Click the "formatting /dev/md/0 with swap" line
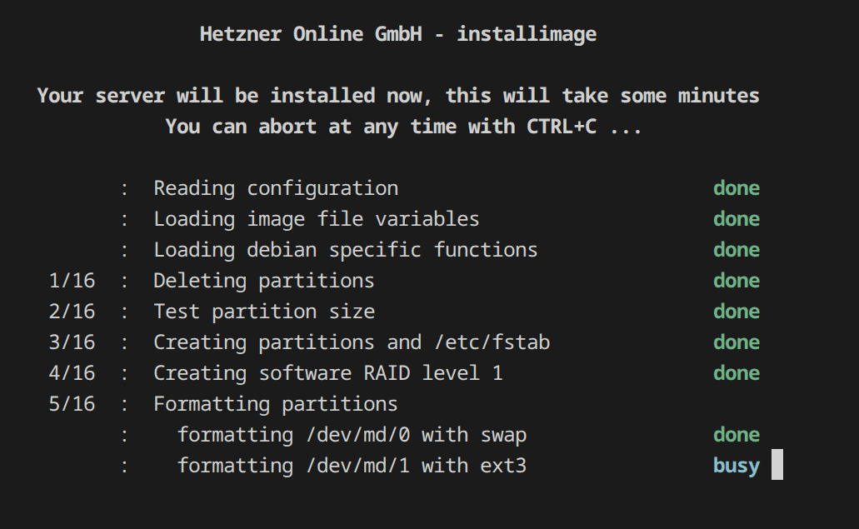The height and width of the screenshot is (529, 859). 352,435
